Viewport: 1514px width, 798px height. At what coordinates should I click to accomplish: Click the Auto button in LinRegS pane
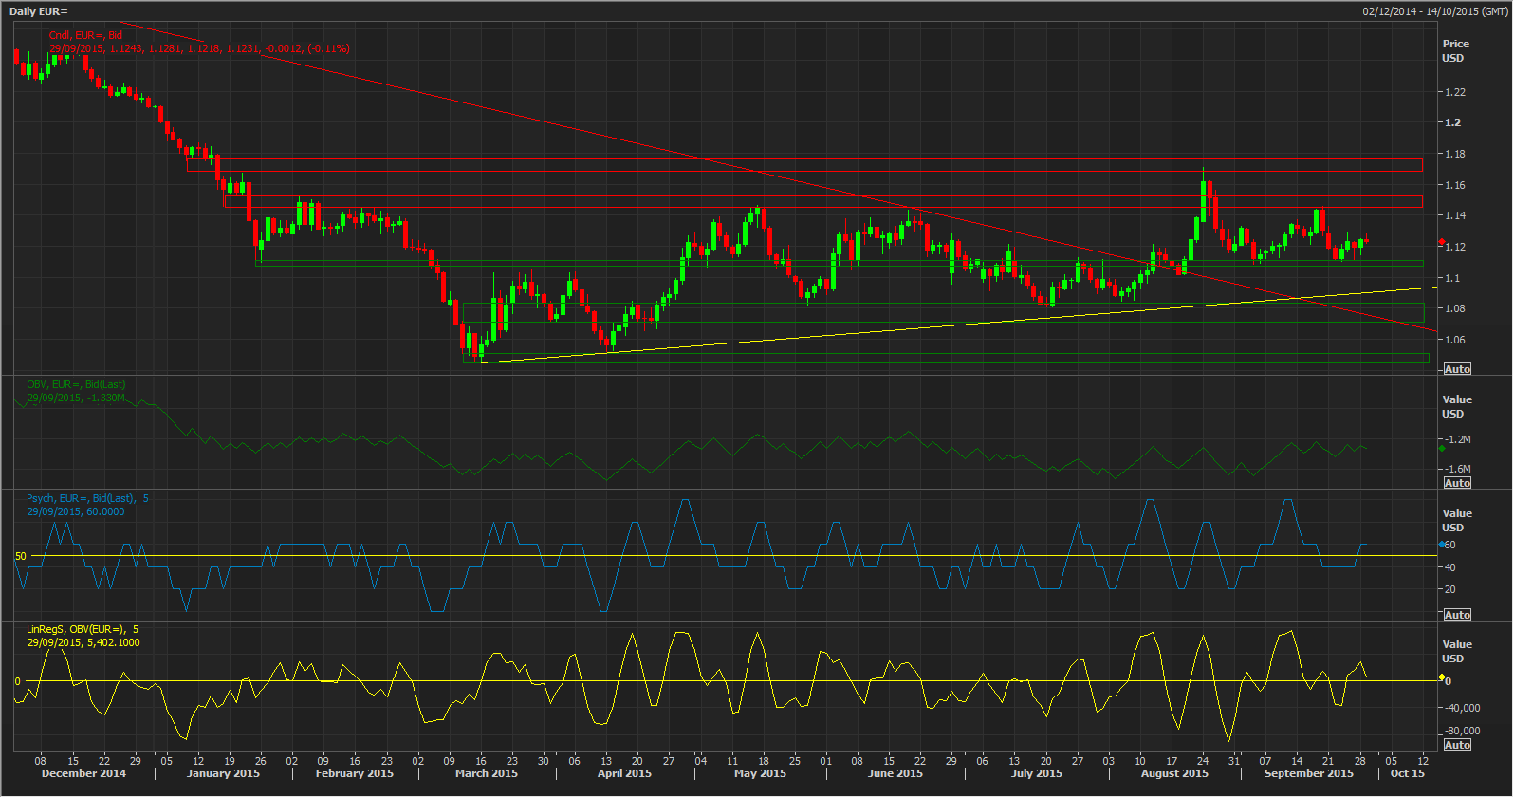pos(1457,745)
